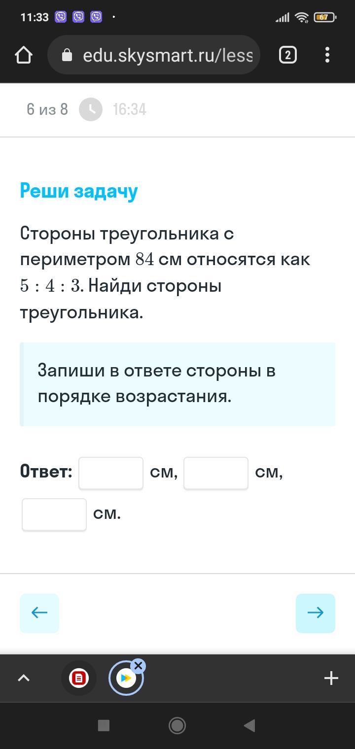Tap the first Viber notification icon
The image size is (355, 749).
tap(61, 17)
